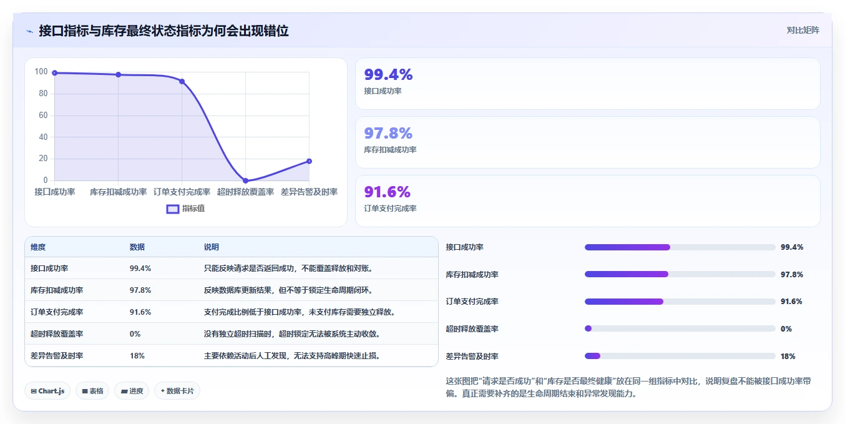Click the 97.8% value in the table

[x=140, y=290]
